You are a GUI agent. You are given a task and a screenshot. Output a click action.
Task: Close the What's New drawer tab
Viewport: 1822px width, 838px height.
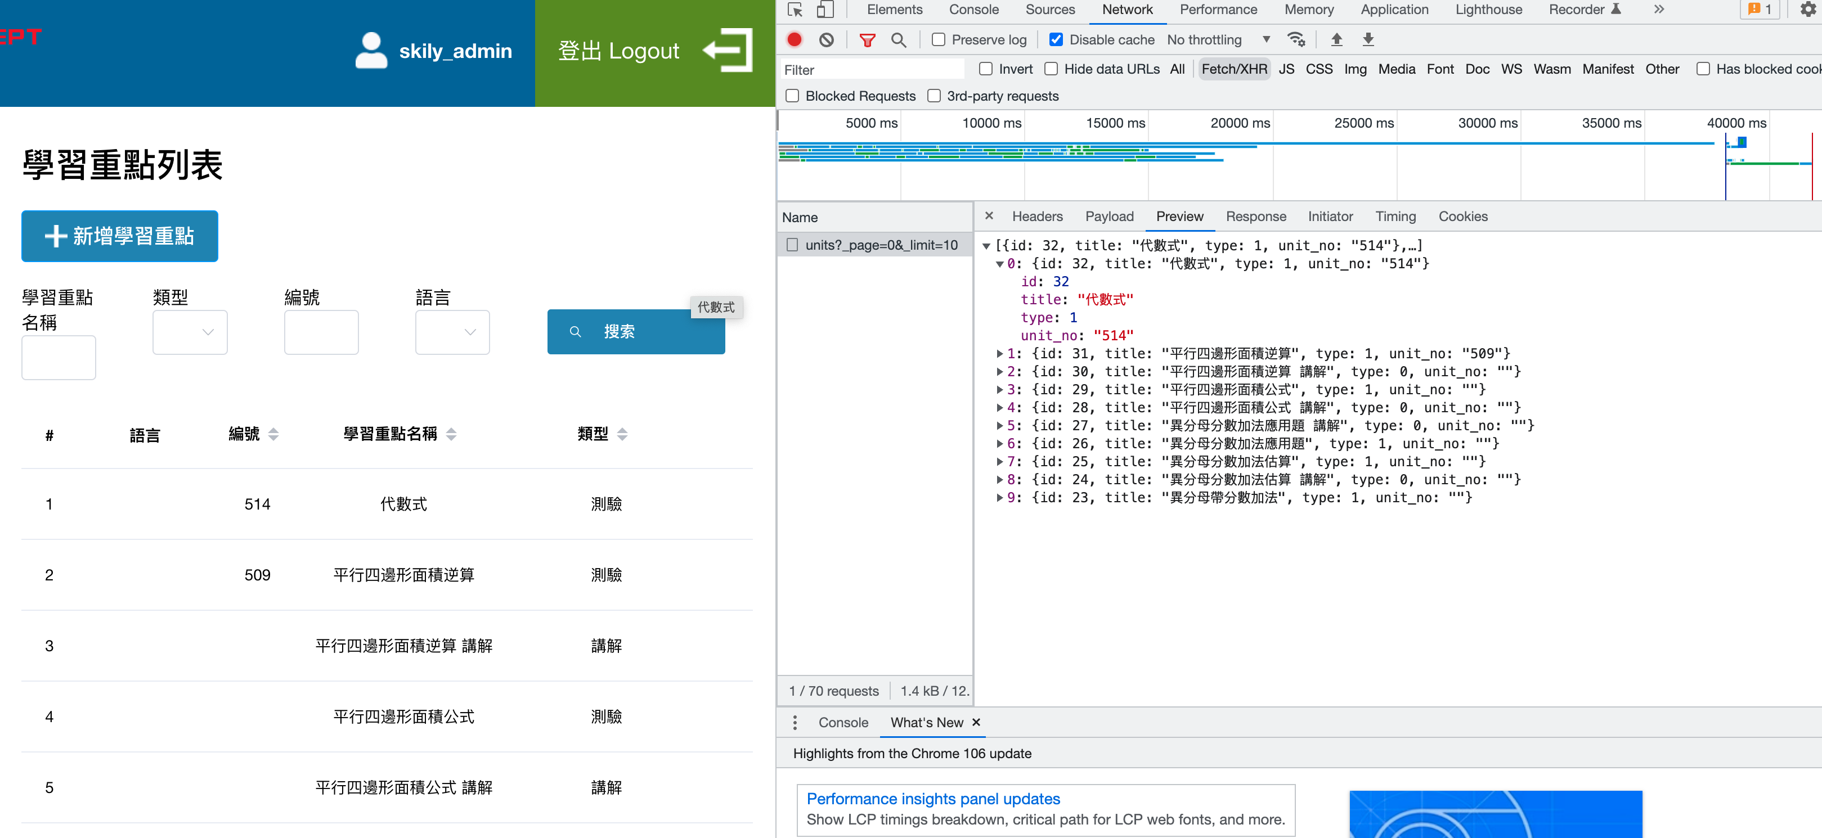tap(976, 722)
